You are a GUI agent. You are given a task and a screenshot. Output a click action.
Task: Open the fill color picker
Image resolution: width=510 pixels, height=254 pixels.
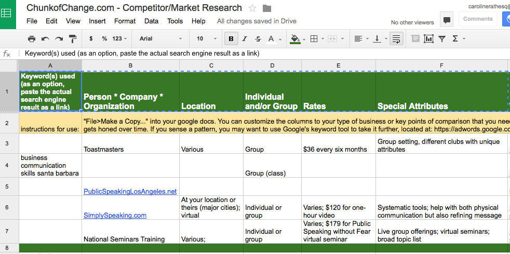[296, 39]
